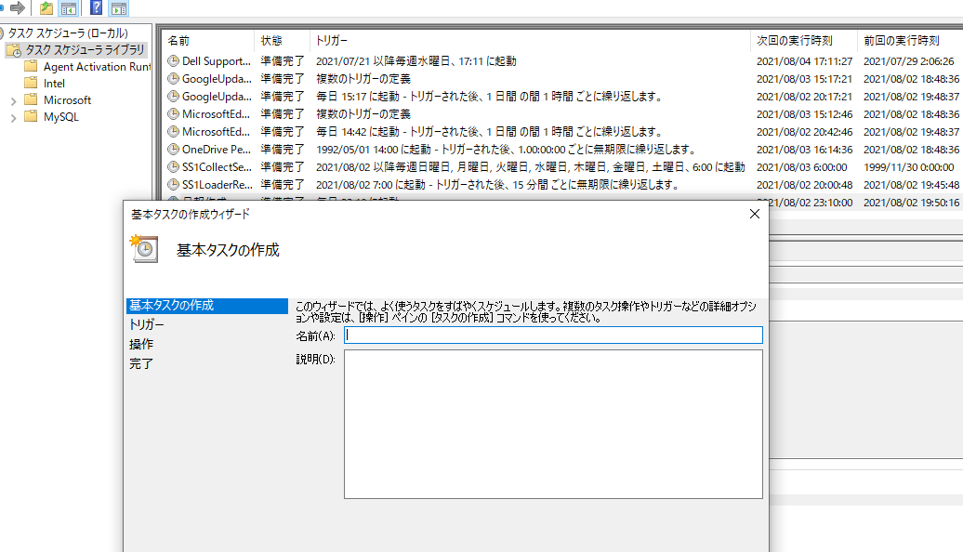
Task: Click last run time 2021/08/02 19:50:16
Action: pyautogui.click(x=911, y=203)
